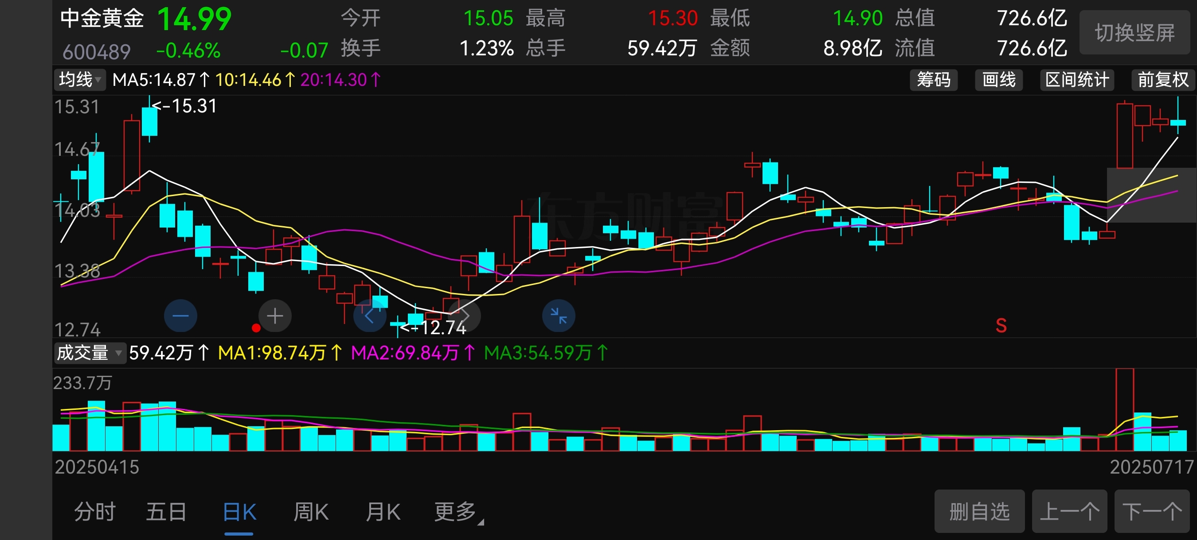This screenshot has width=1197, height=540.
Task: Tap the zoom in plus icon
Action: 274,316
